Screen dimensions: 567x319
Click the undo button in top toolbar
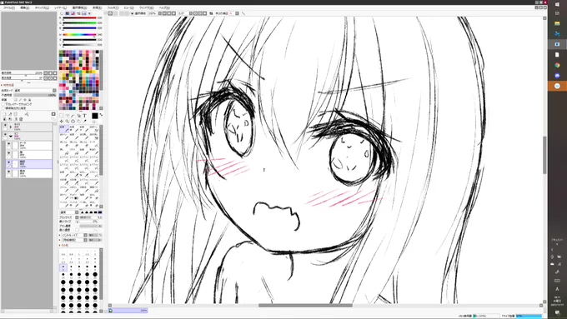pyautogui.click(x=109, y=13)
